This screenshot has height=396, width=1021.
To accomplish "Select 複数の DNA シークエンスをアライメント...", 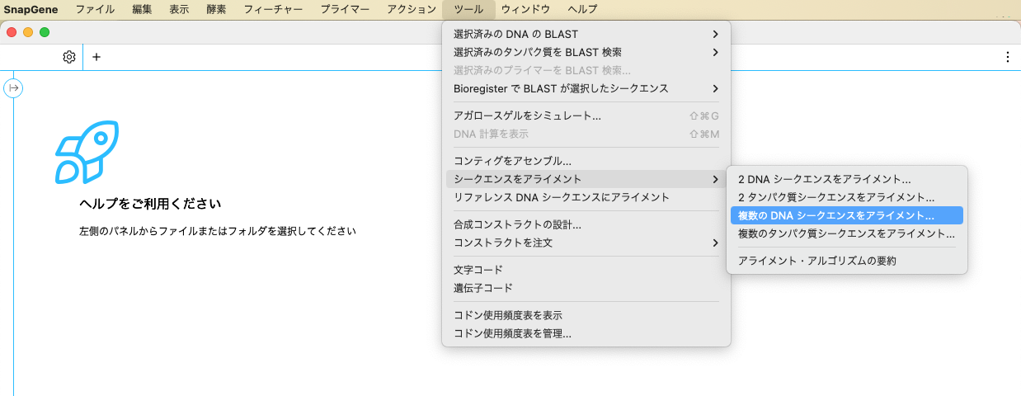I will 846,215.
